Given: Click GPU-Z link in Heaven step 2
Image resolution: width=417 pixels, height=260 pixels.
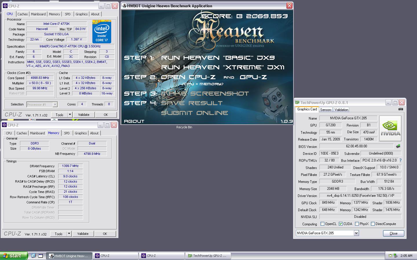Looking at the screenshot, I should pyautogui.click(x=253, y=77).
